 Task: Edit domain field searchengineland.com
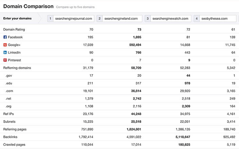[x=122, y=19]
